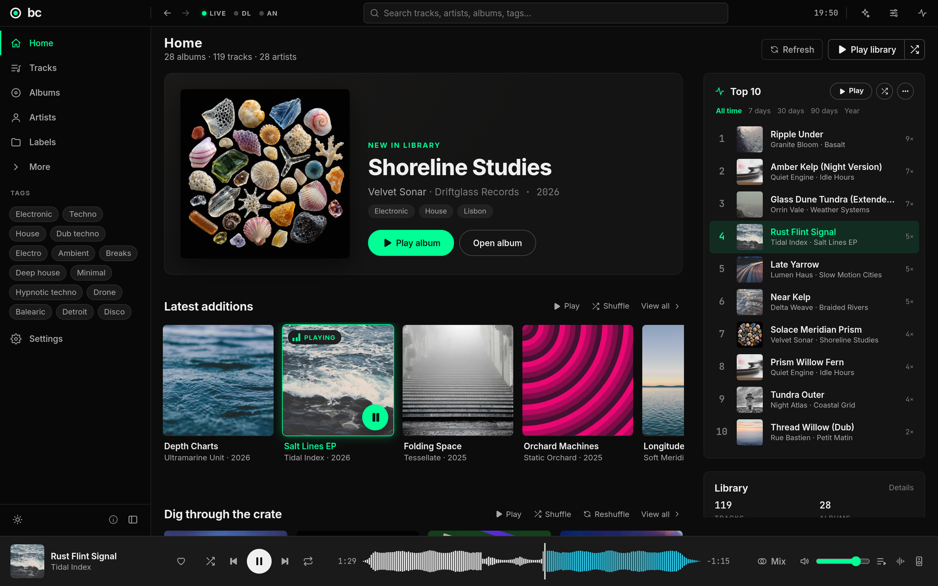Toggle repeat mode in the player bar
The height and width of the screenshot is (586, 938).
click(308, 561)
